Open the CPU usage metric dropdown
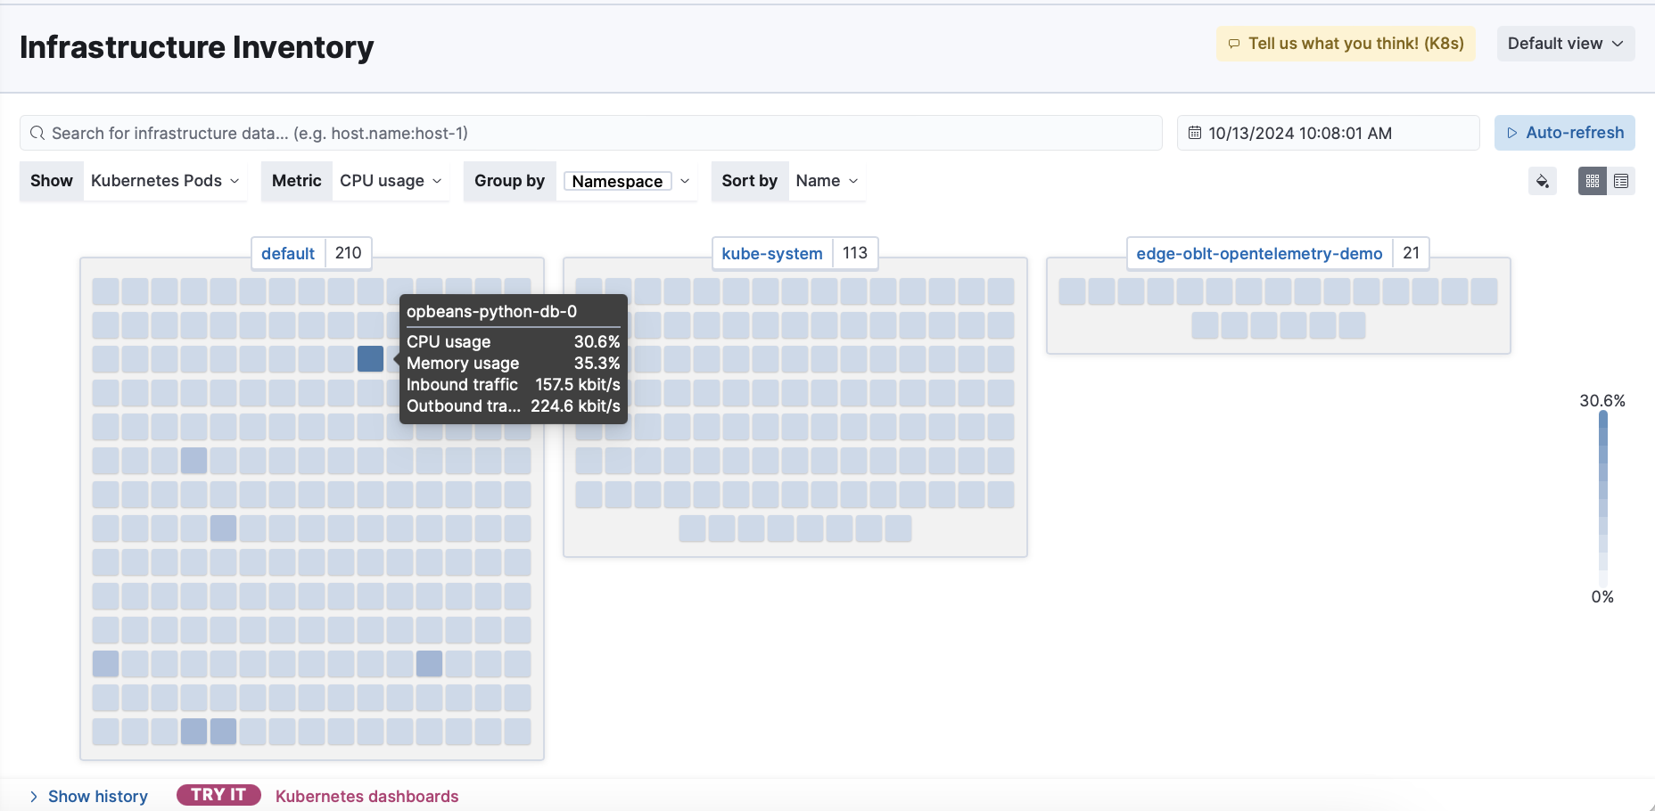This screenshot has width=1655, height=811. tap(391, 181)
